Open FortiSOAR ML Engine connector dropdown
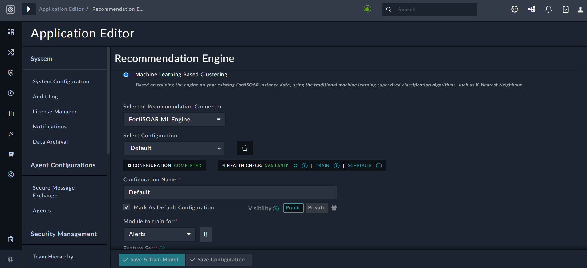Screen dimensions: 587x268 click(175, 120)
